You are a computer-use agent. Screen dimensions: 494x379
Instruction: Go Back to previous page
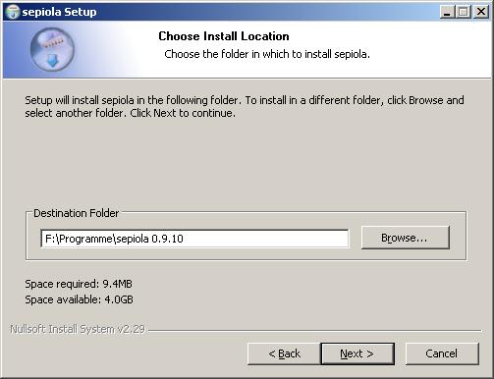[284, 353]
